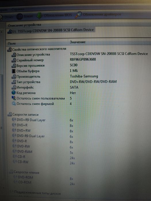The image size is (151, 201).
Task: Select the 5x write speed for DVD-RAM
Action: [x=71, y=153]
